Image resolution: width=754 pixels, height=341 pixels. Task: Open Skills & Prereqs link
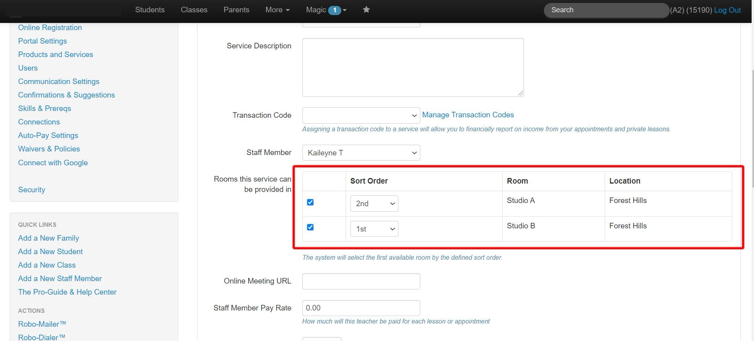coord(44,108)
